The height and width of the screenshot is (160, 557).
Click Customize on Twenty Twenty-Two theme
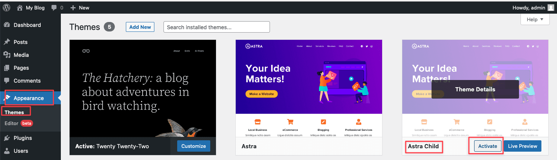pyautogui.click(x=194, y=146)
